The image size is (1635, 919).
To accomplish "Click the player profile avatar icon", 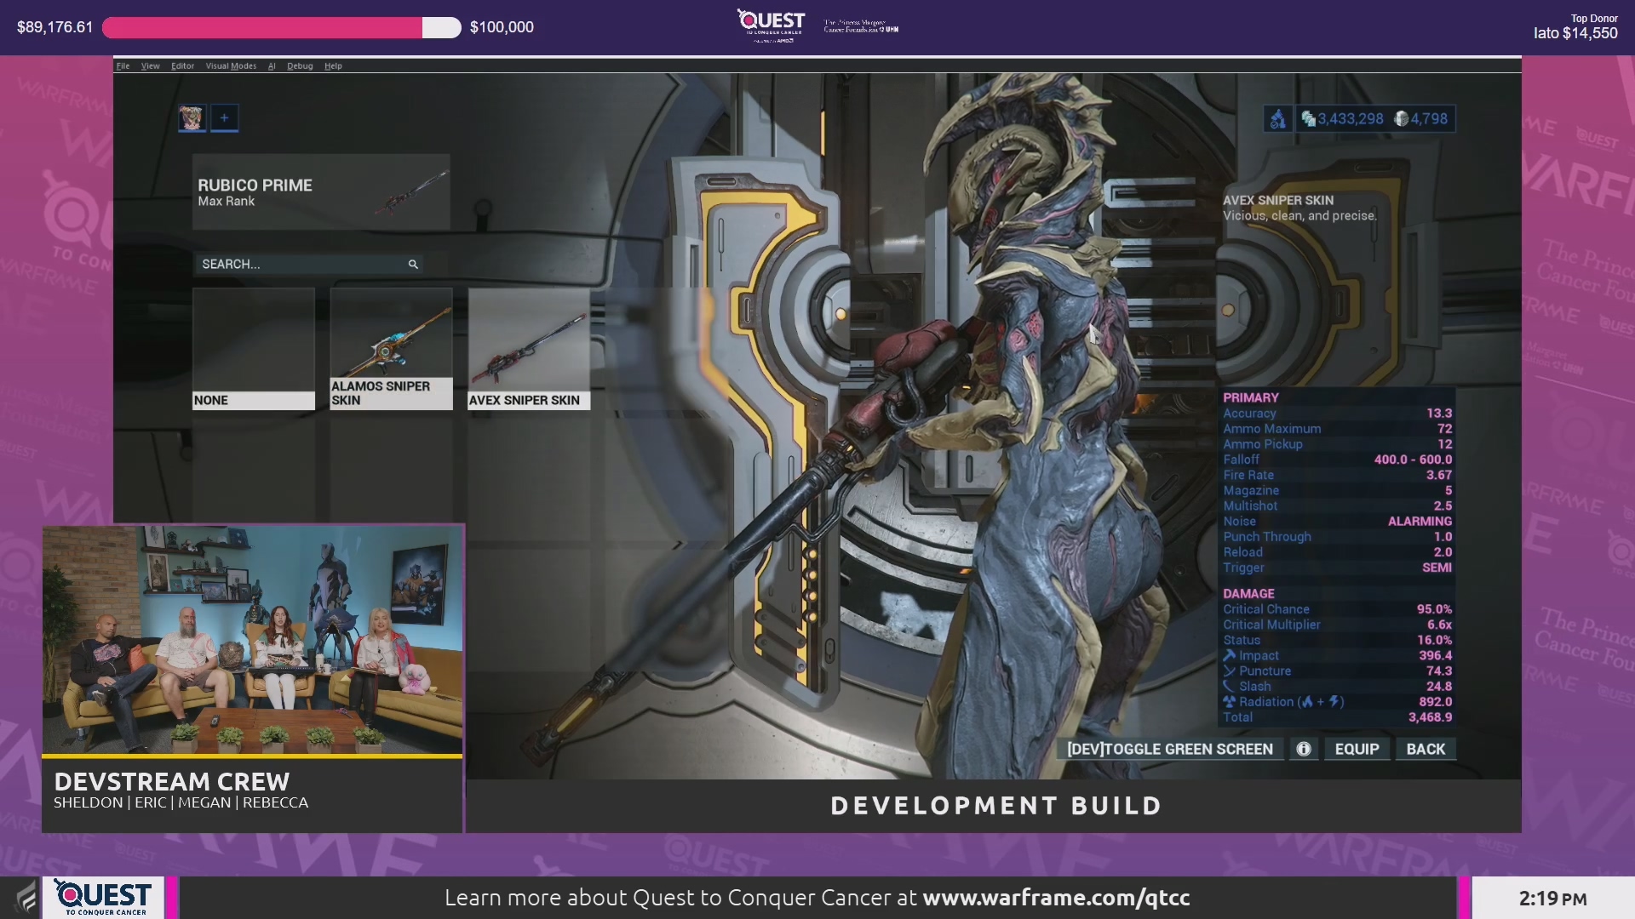I will pyautogui.click(x=192, y=117).
